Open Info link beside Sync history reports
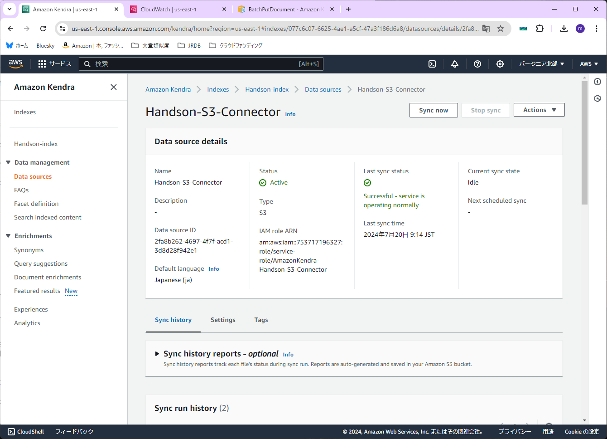 288,355
